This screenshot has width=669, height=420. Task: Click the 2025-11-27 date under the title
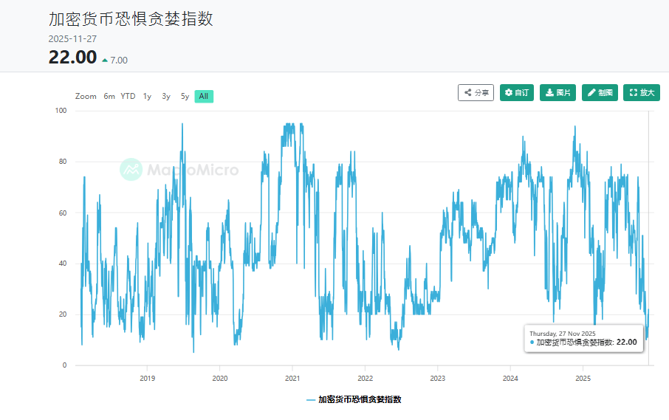(72, 39)
